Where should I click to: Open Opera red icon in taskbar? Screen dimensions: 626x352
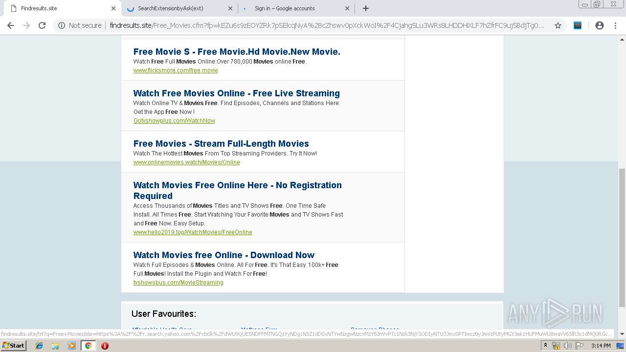point(105,346)
